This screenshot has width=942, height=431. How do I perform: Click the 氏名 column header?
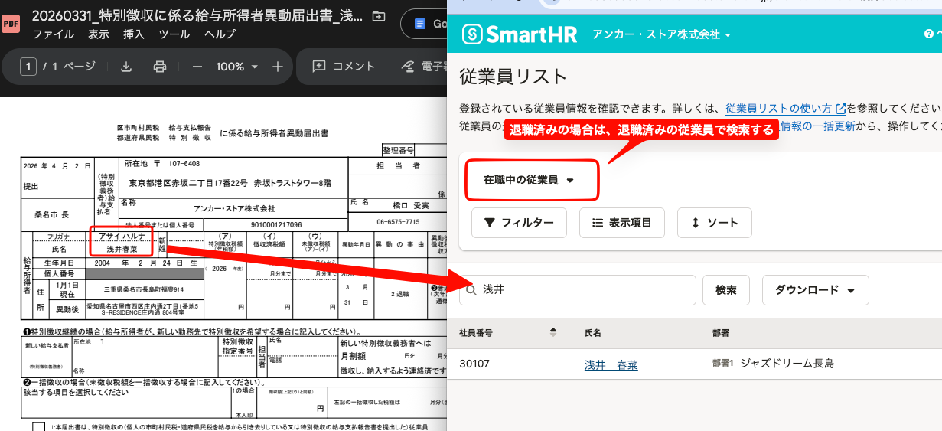[593, 333]
